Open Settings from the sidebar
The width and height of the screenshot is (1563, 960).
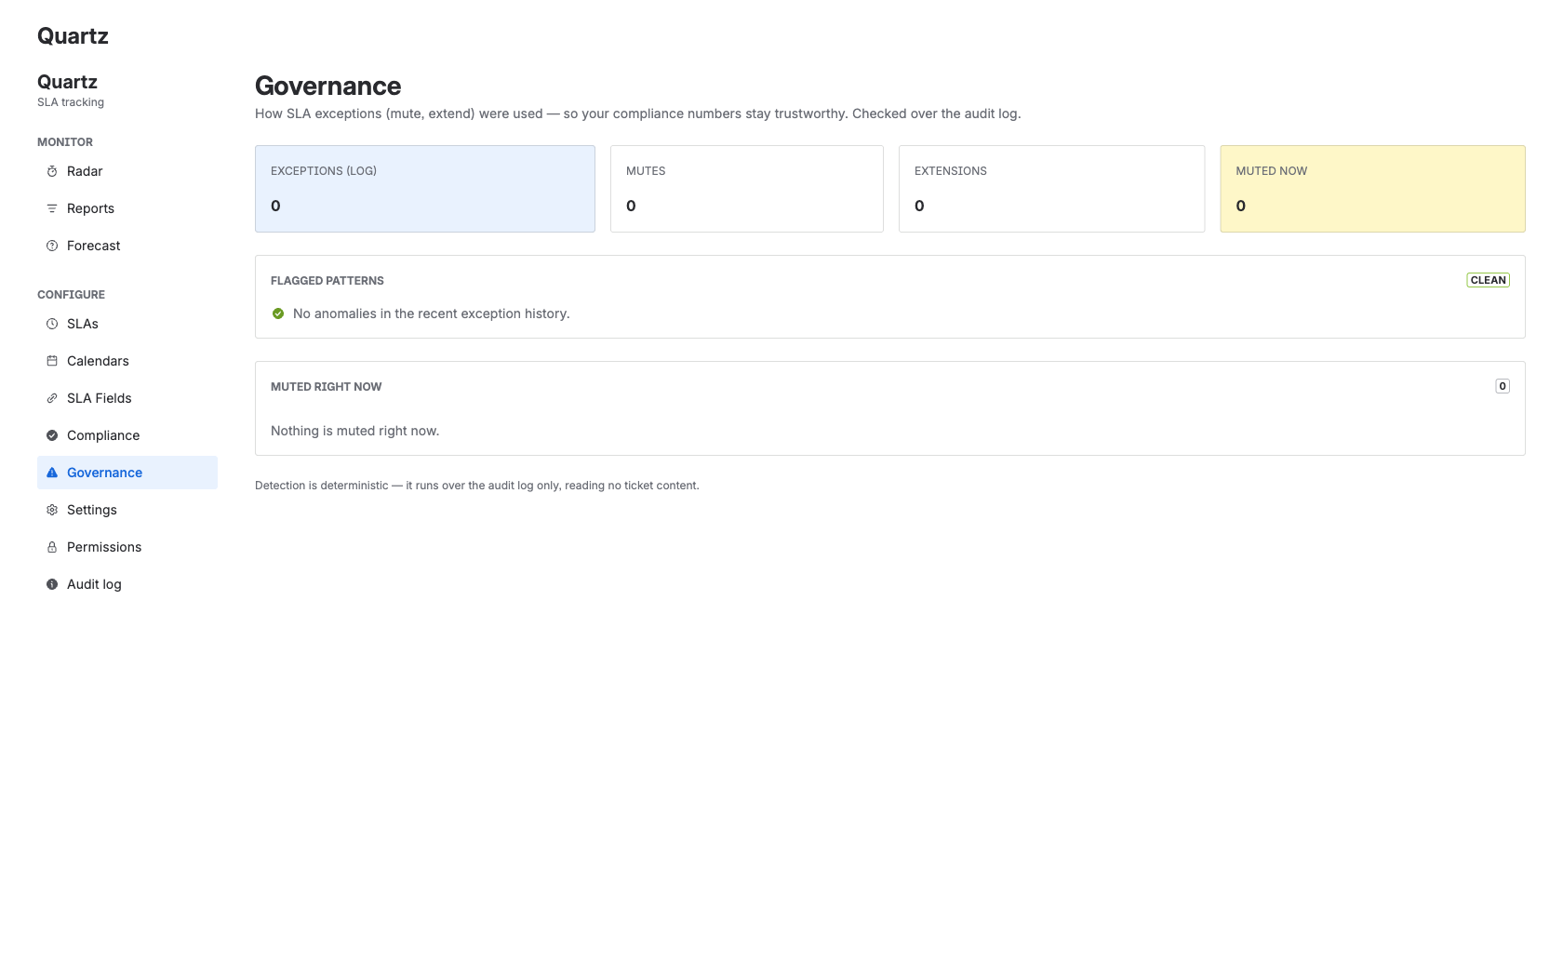(x=127, y=510)
